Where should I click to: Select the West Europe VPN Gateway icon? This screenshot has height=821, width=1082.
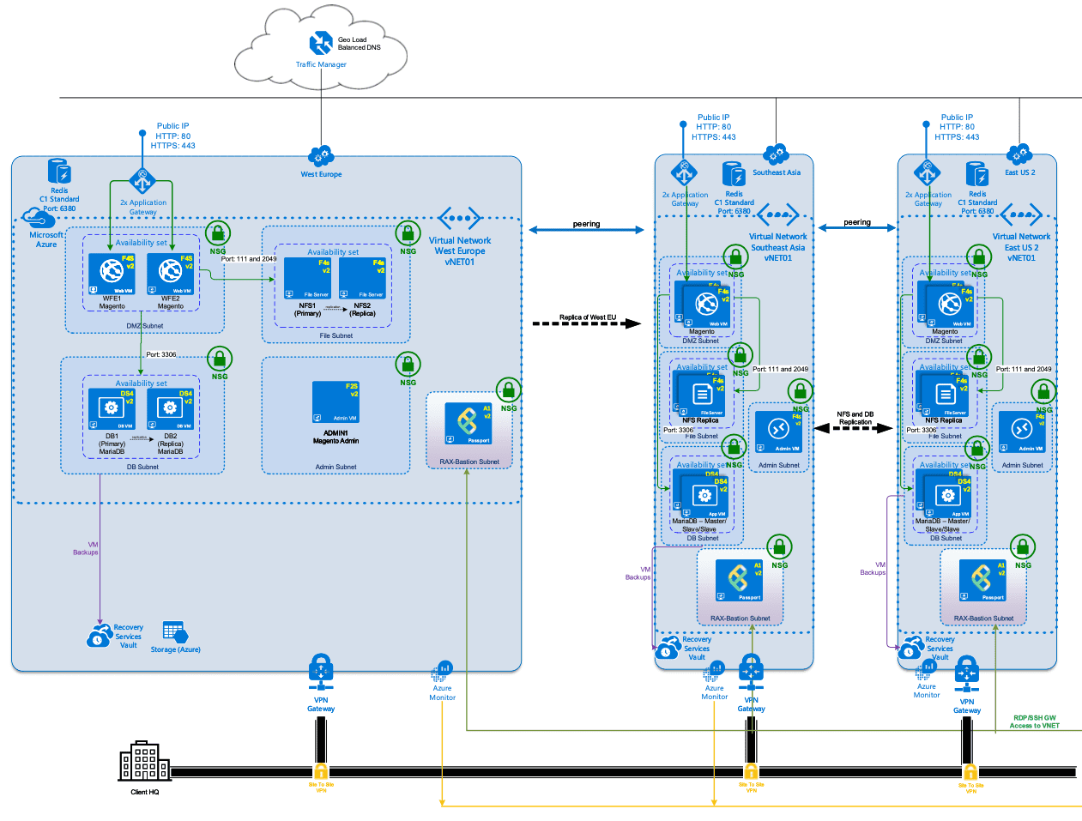pos(321,673)
